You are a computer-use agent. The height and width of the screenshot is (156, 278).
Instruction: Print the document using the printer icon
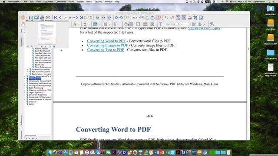point(42,17)
